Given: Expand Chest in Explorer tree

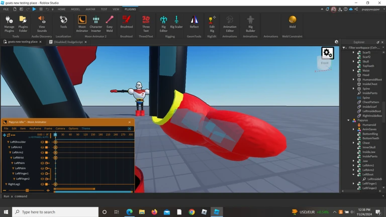Looking at the screenshot, I should pos(353,143).
